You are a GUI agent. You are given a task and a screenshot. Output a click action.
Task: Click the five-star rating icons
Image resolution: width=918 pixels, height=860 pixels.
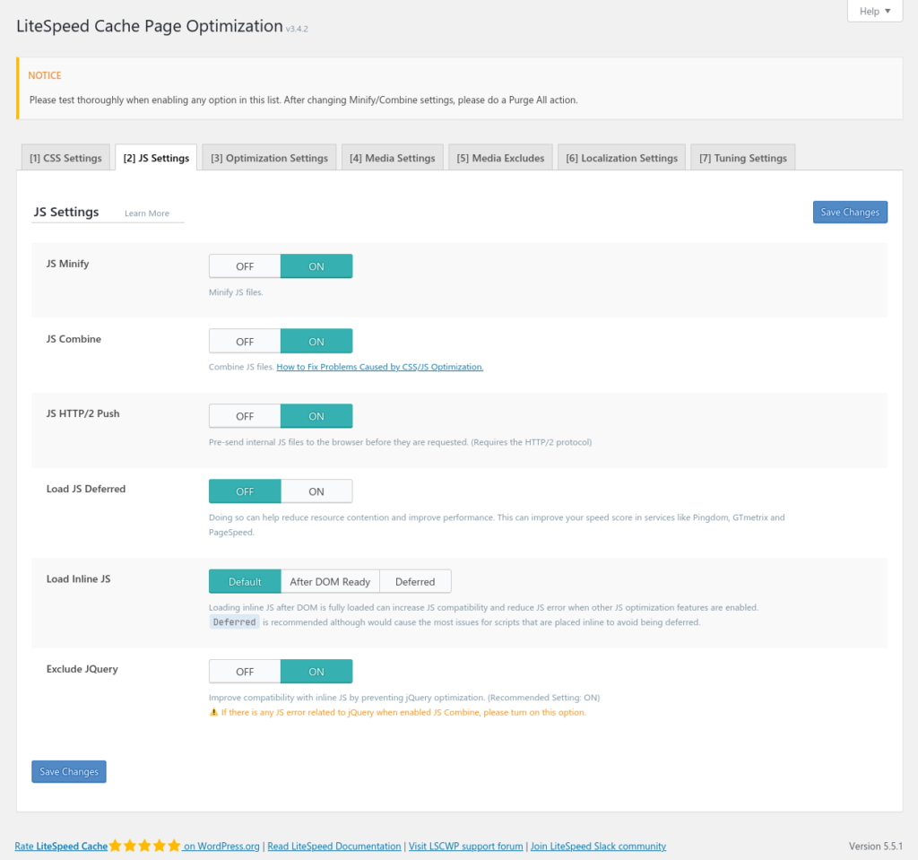144,846
